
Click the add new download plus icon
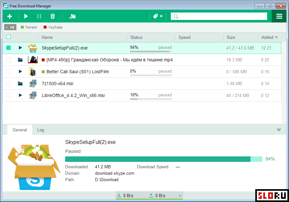[x=10, y=16]
